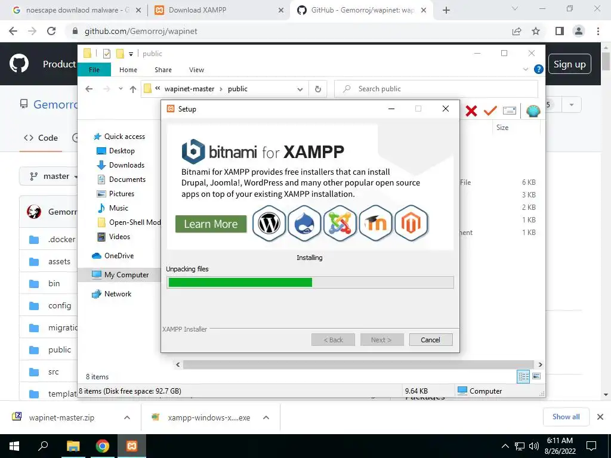The image size is (611, 458).
Task: Open a new Chrome tab
Action: (x=446, y=11)
